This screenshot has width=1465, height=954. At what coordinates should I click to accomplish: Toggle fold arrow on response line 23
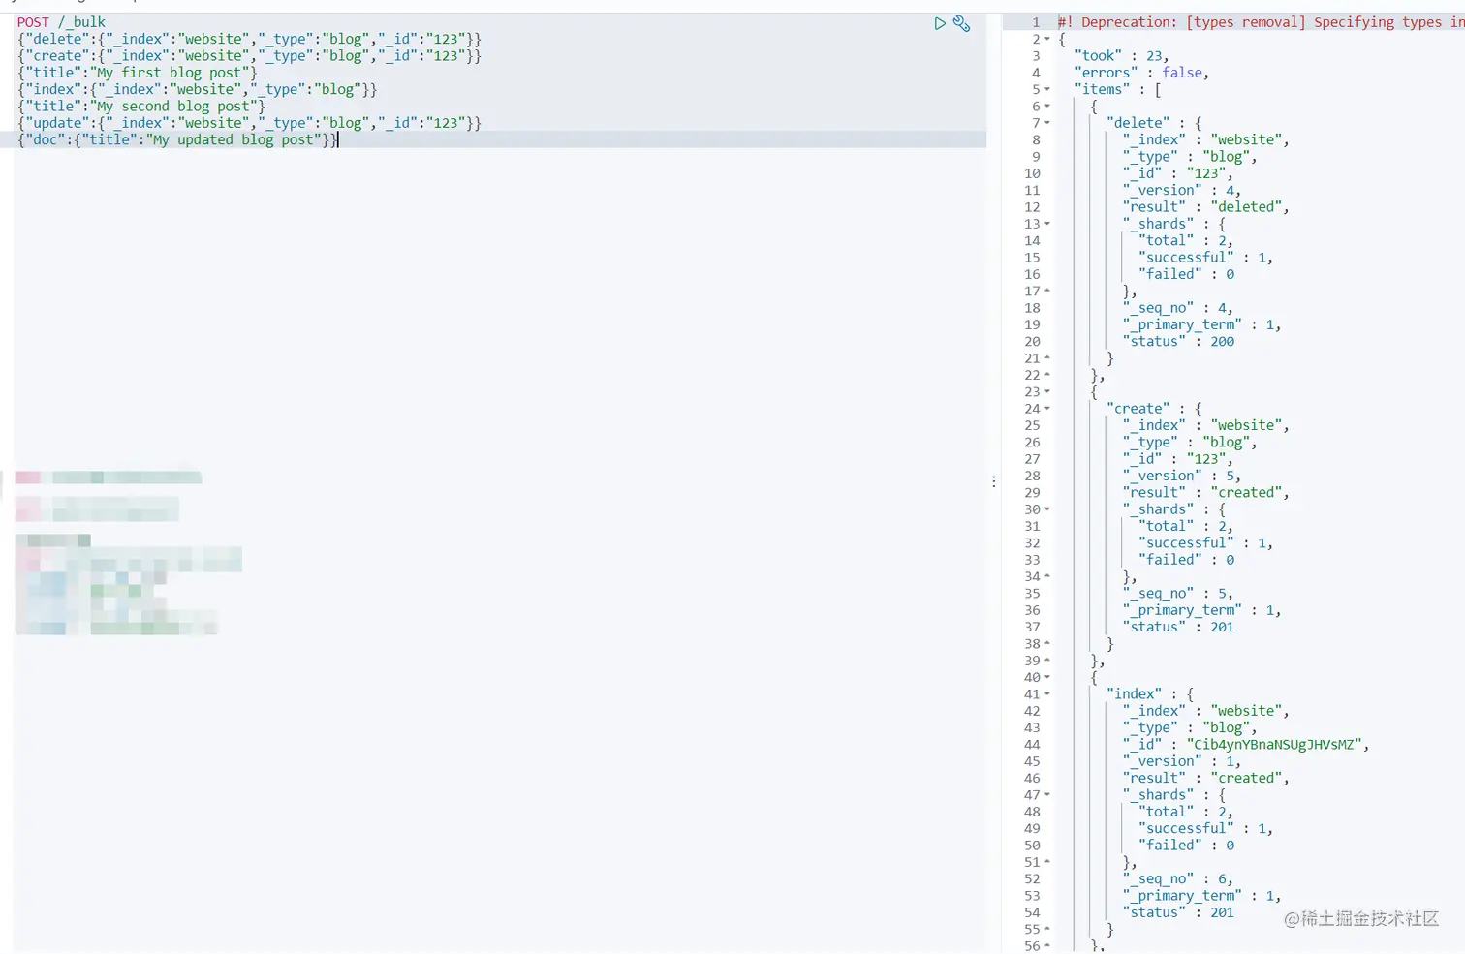[1047, 392]
